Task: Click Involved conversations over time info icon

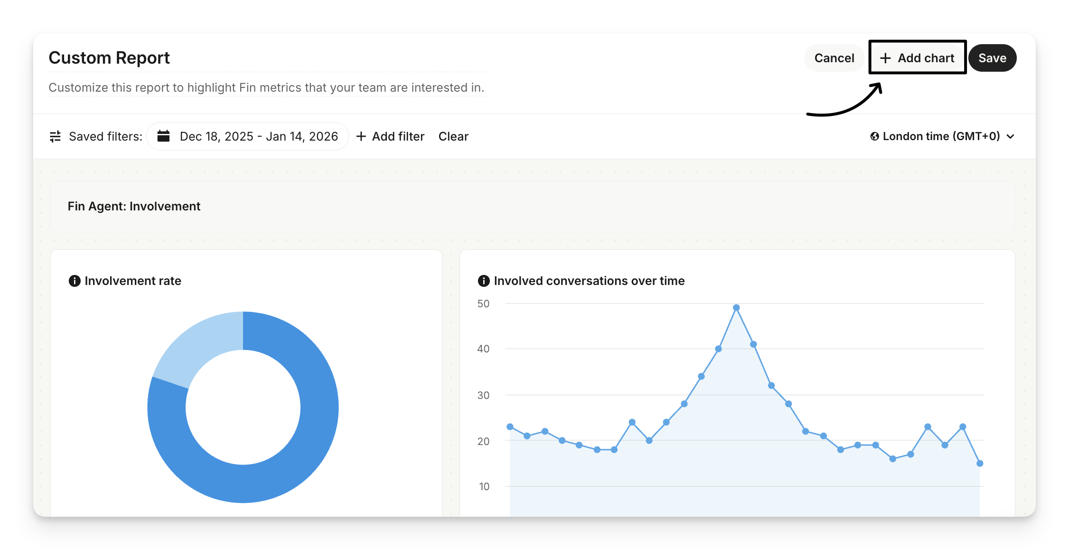Action: pyautogui.click(x=483, y=281)
